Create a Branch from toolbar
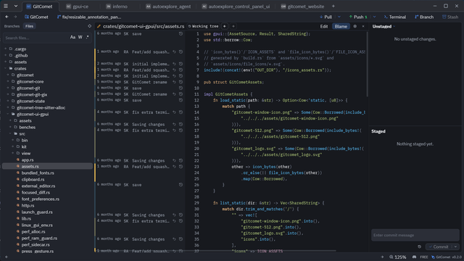This screenshot has height=261, width=464. [x=424, y=17]
